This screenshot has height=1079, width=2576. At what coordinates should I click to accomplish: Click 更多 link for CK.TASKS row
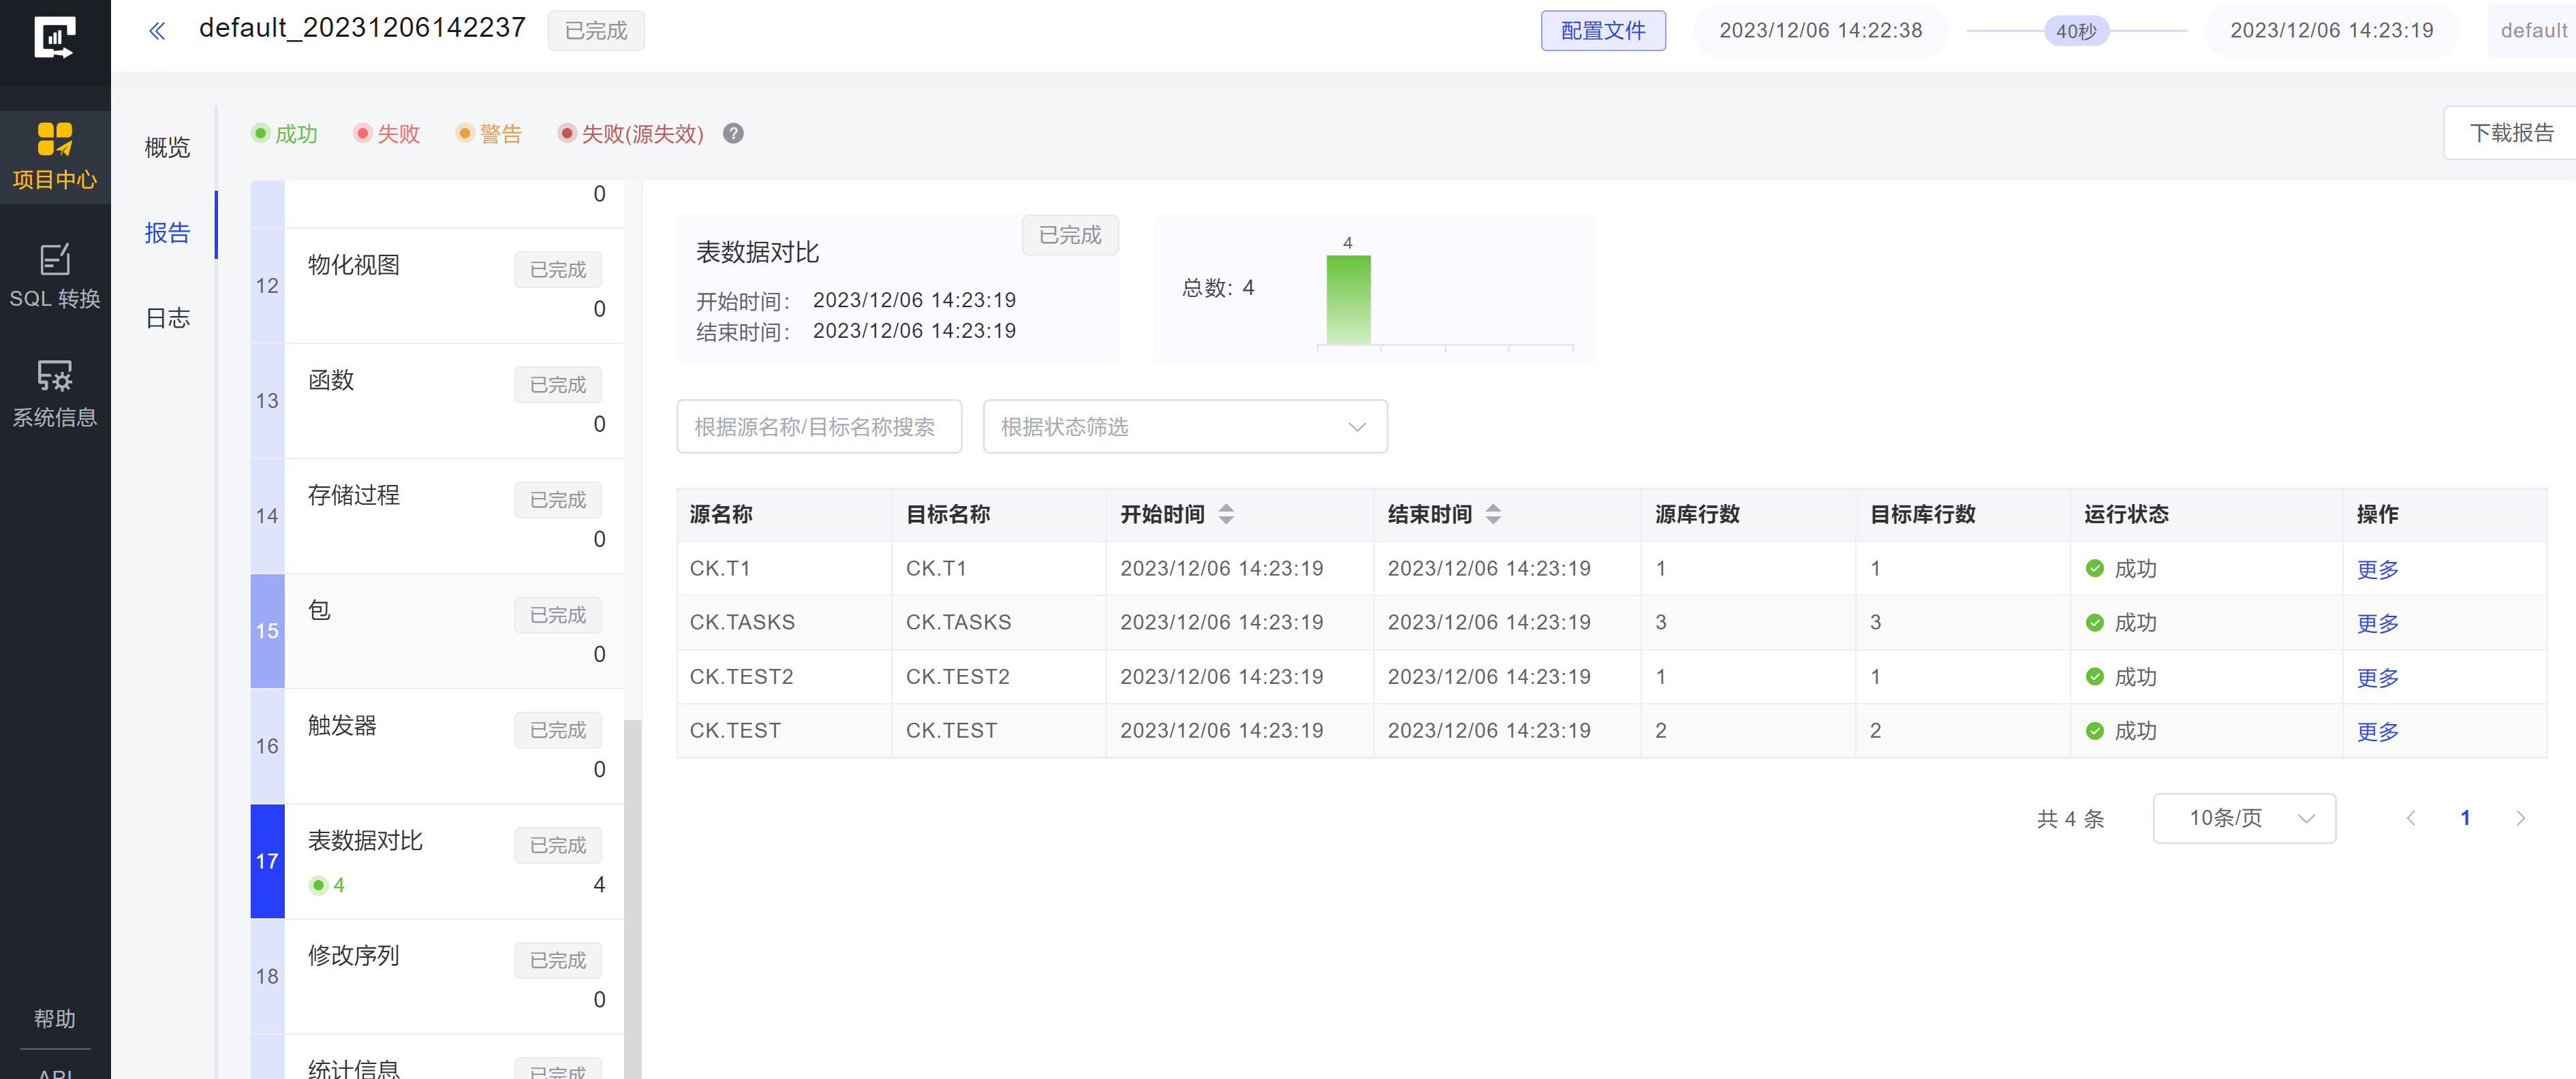pos(2377,623)
